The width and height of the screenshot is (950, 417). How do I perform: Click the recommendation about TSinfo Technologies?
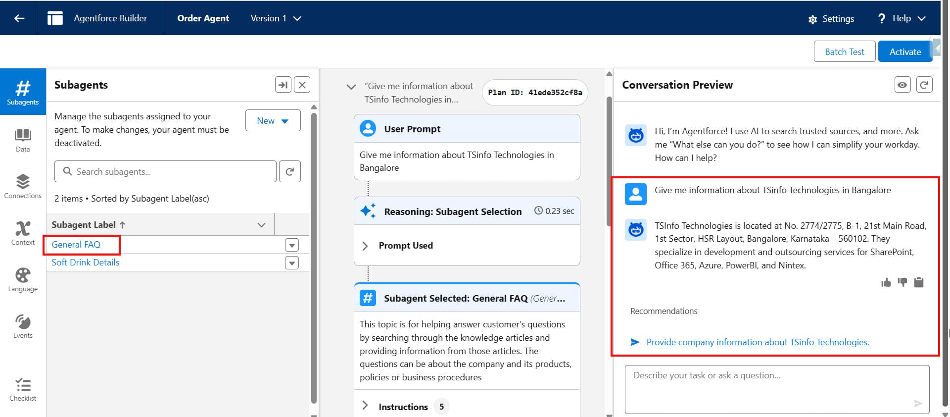758,342
